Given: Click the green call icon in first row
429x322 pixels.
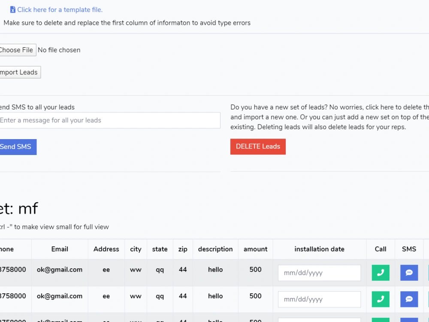Looking at the screenshot, I should click(381, 273).
